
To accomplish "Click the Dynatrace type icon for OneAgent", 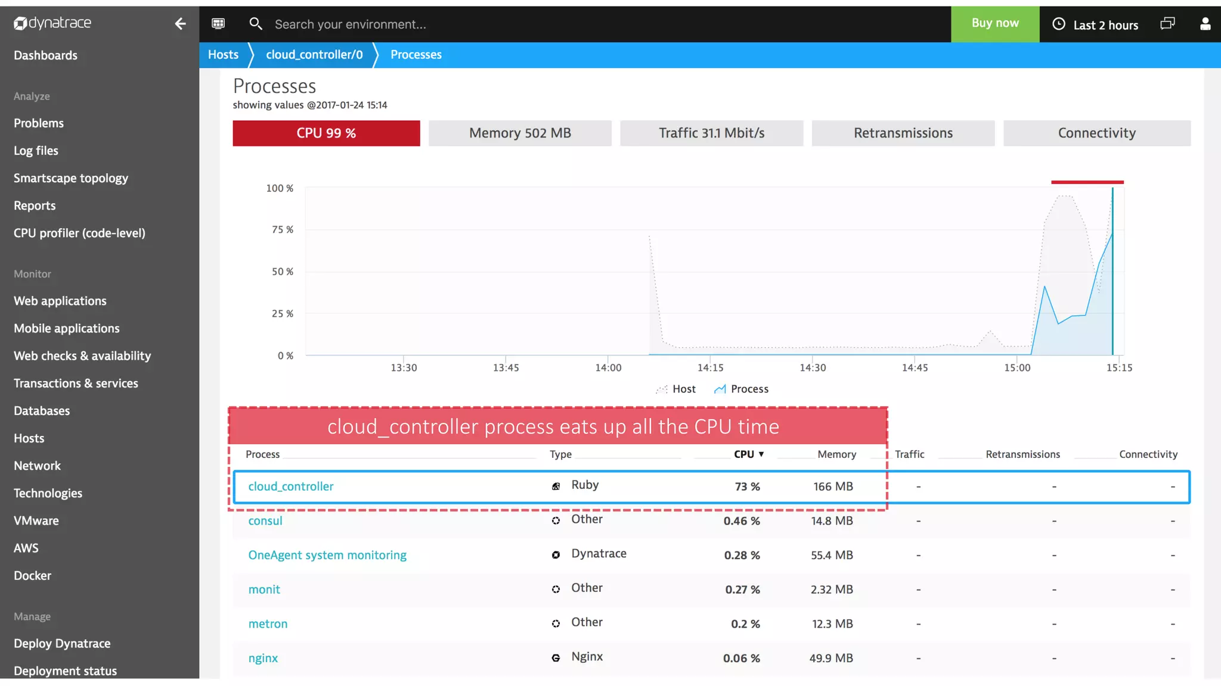I will (556, 555).
